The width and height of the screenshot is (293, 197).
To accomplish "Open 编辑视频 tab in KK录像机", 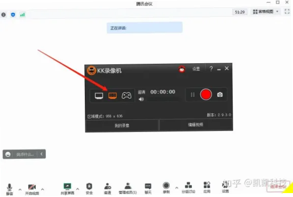I will [x=196, y=125].
